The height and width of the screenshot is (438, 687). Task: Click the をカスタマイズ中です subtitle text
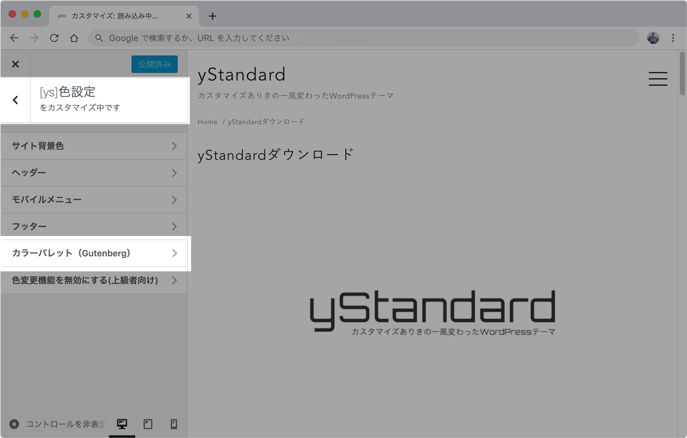(x=80, y=107)
